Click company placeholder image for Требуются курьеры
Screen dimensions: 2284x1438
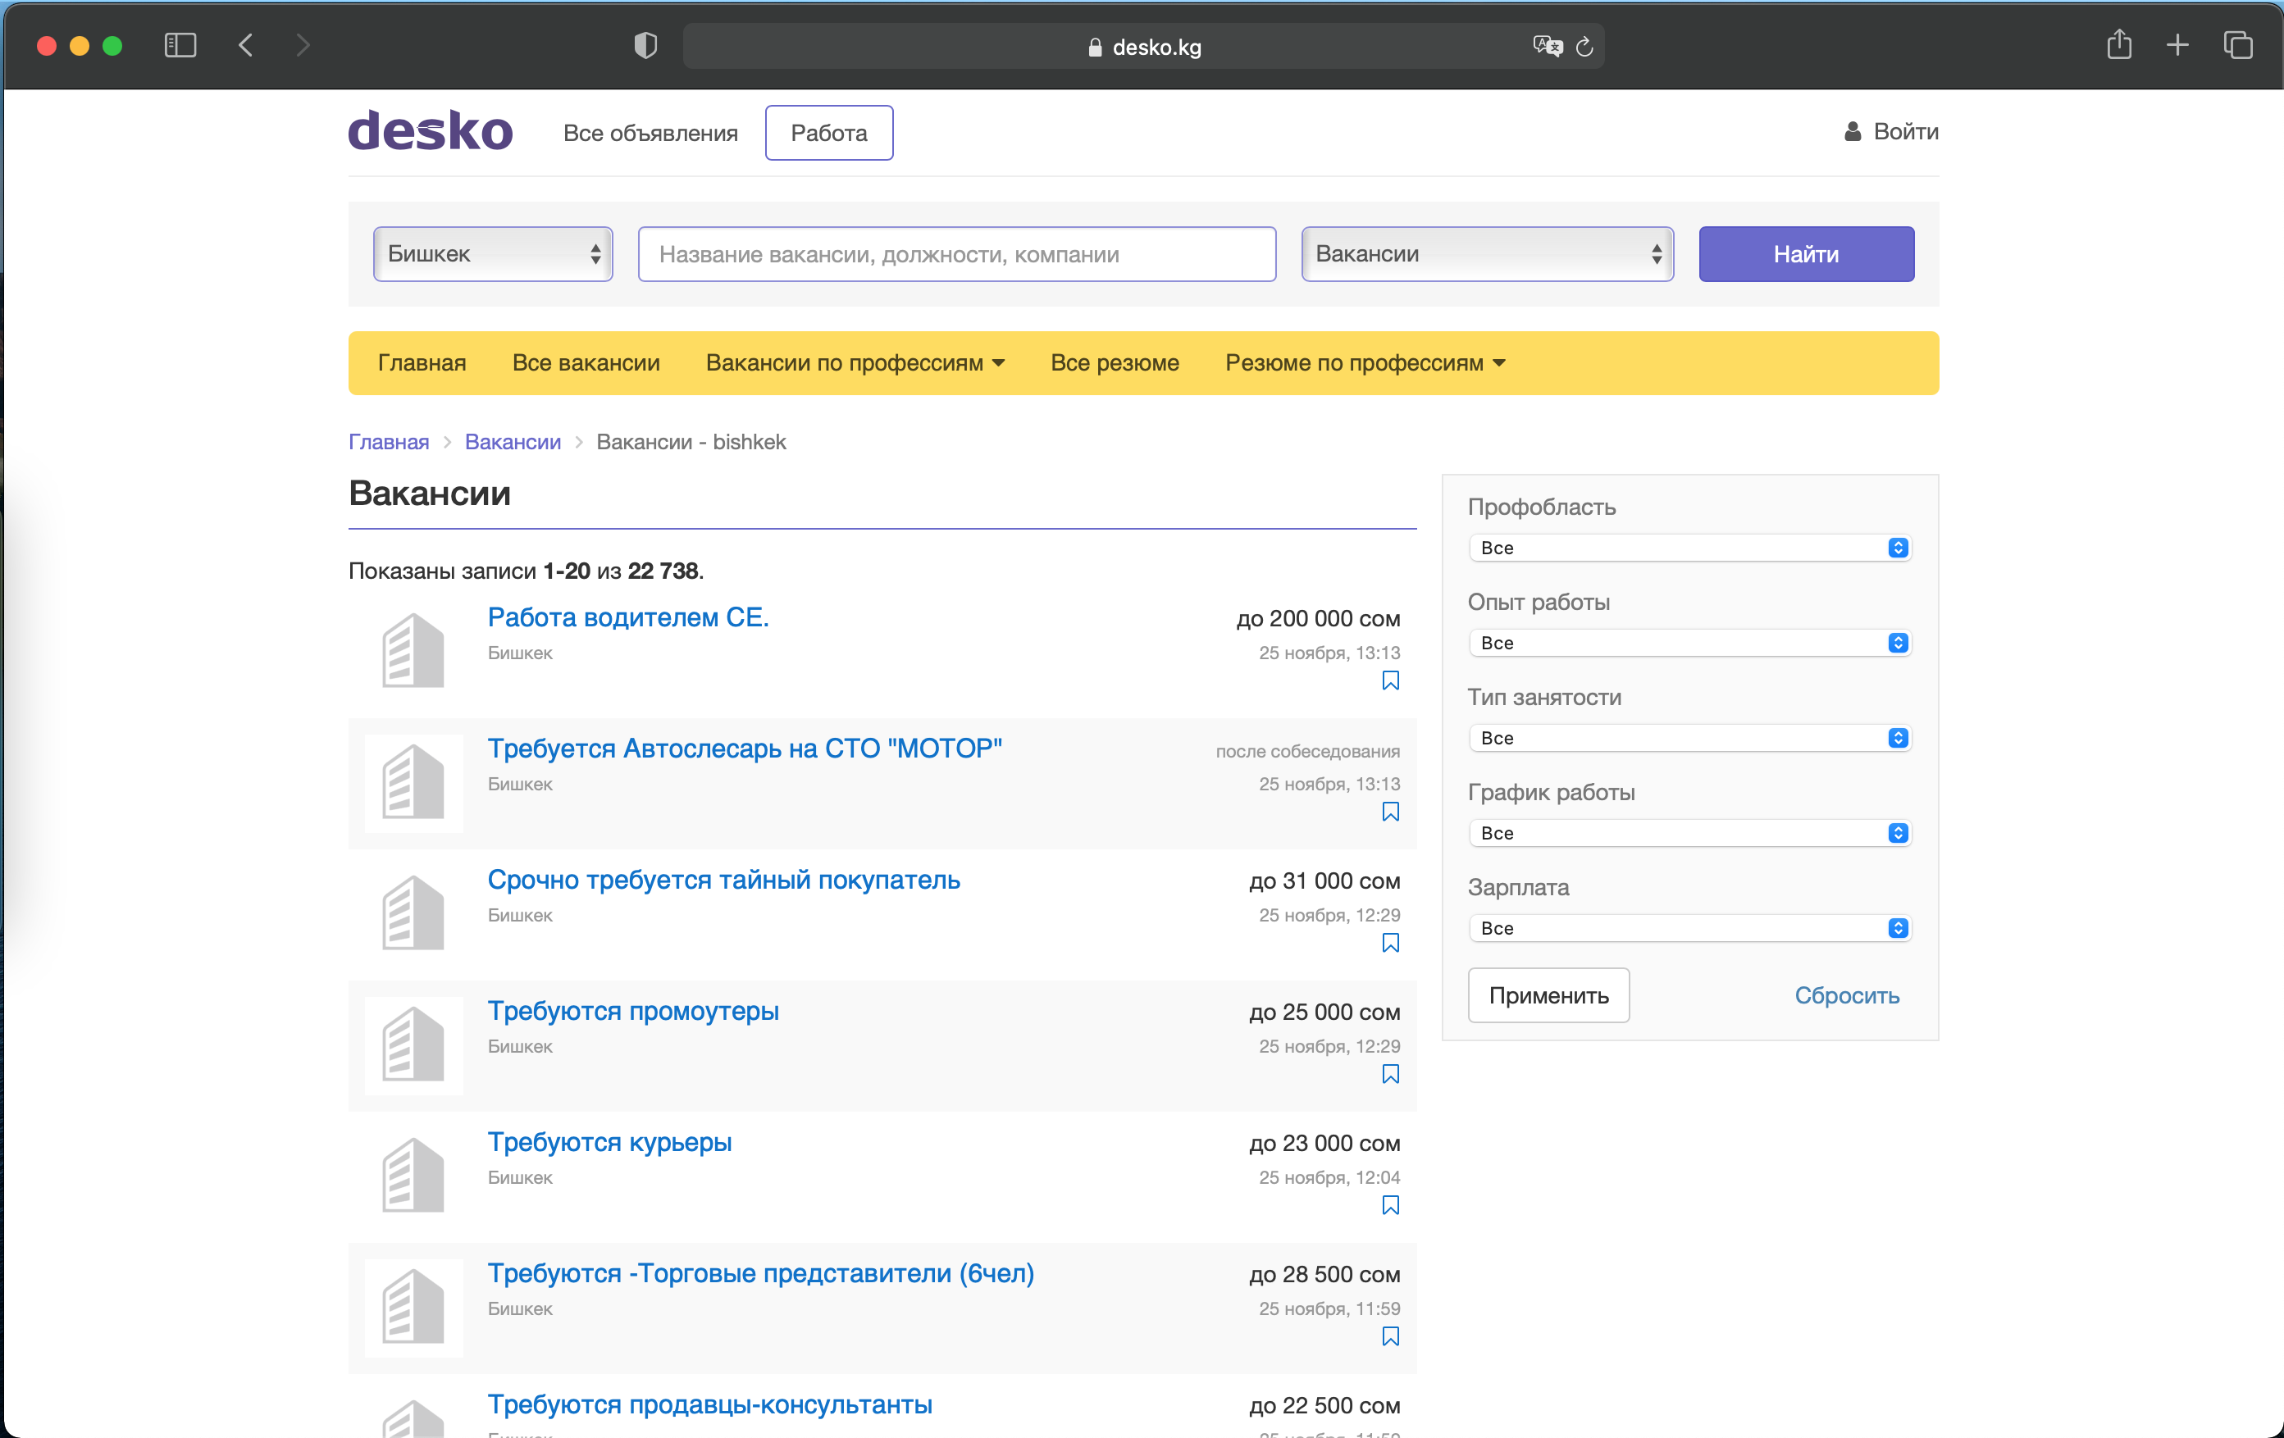pos(413,1176)
